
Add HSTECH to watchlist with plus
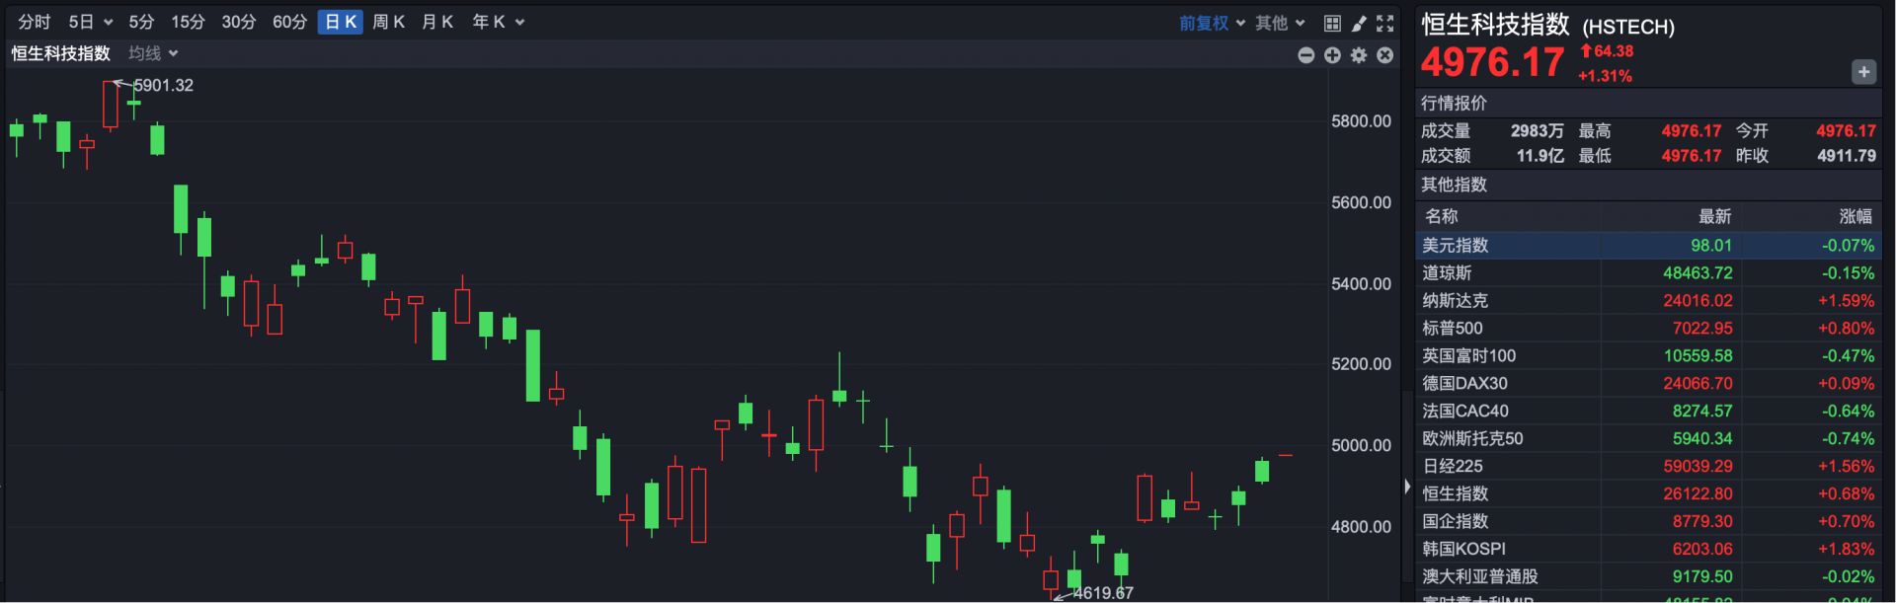pos(1863,72)
